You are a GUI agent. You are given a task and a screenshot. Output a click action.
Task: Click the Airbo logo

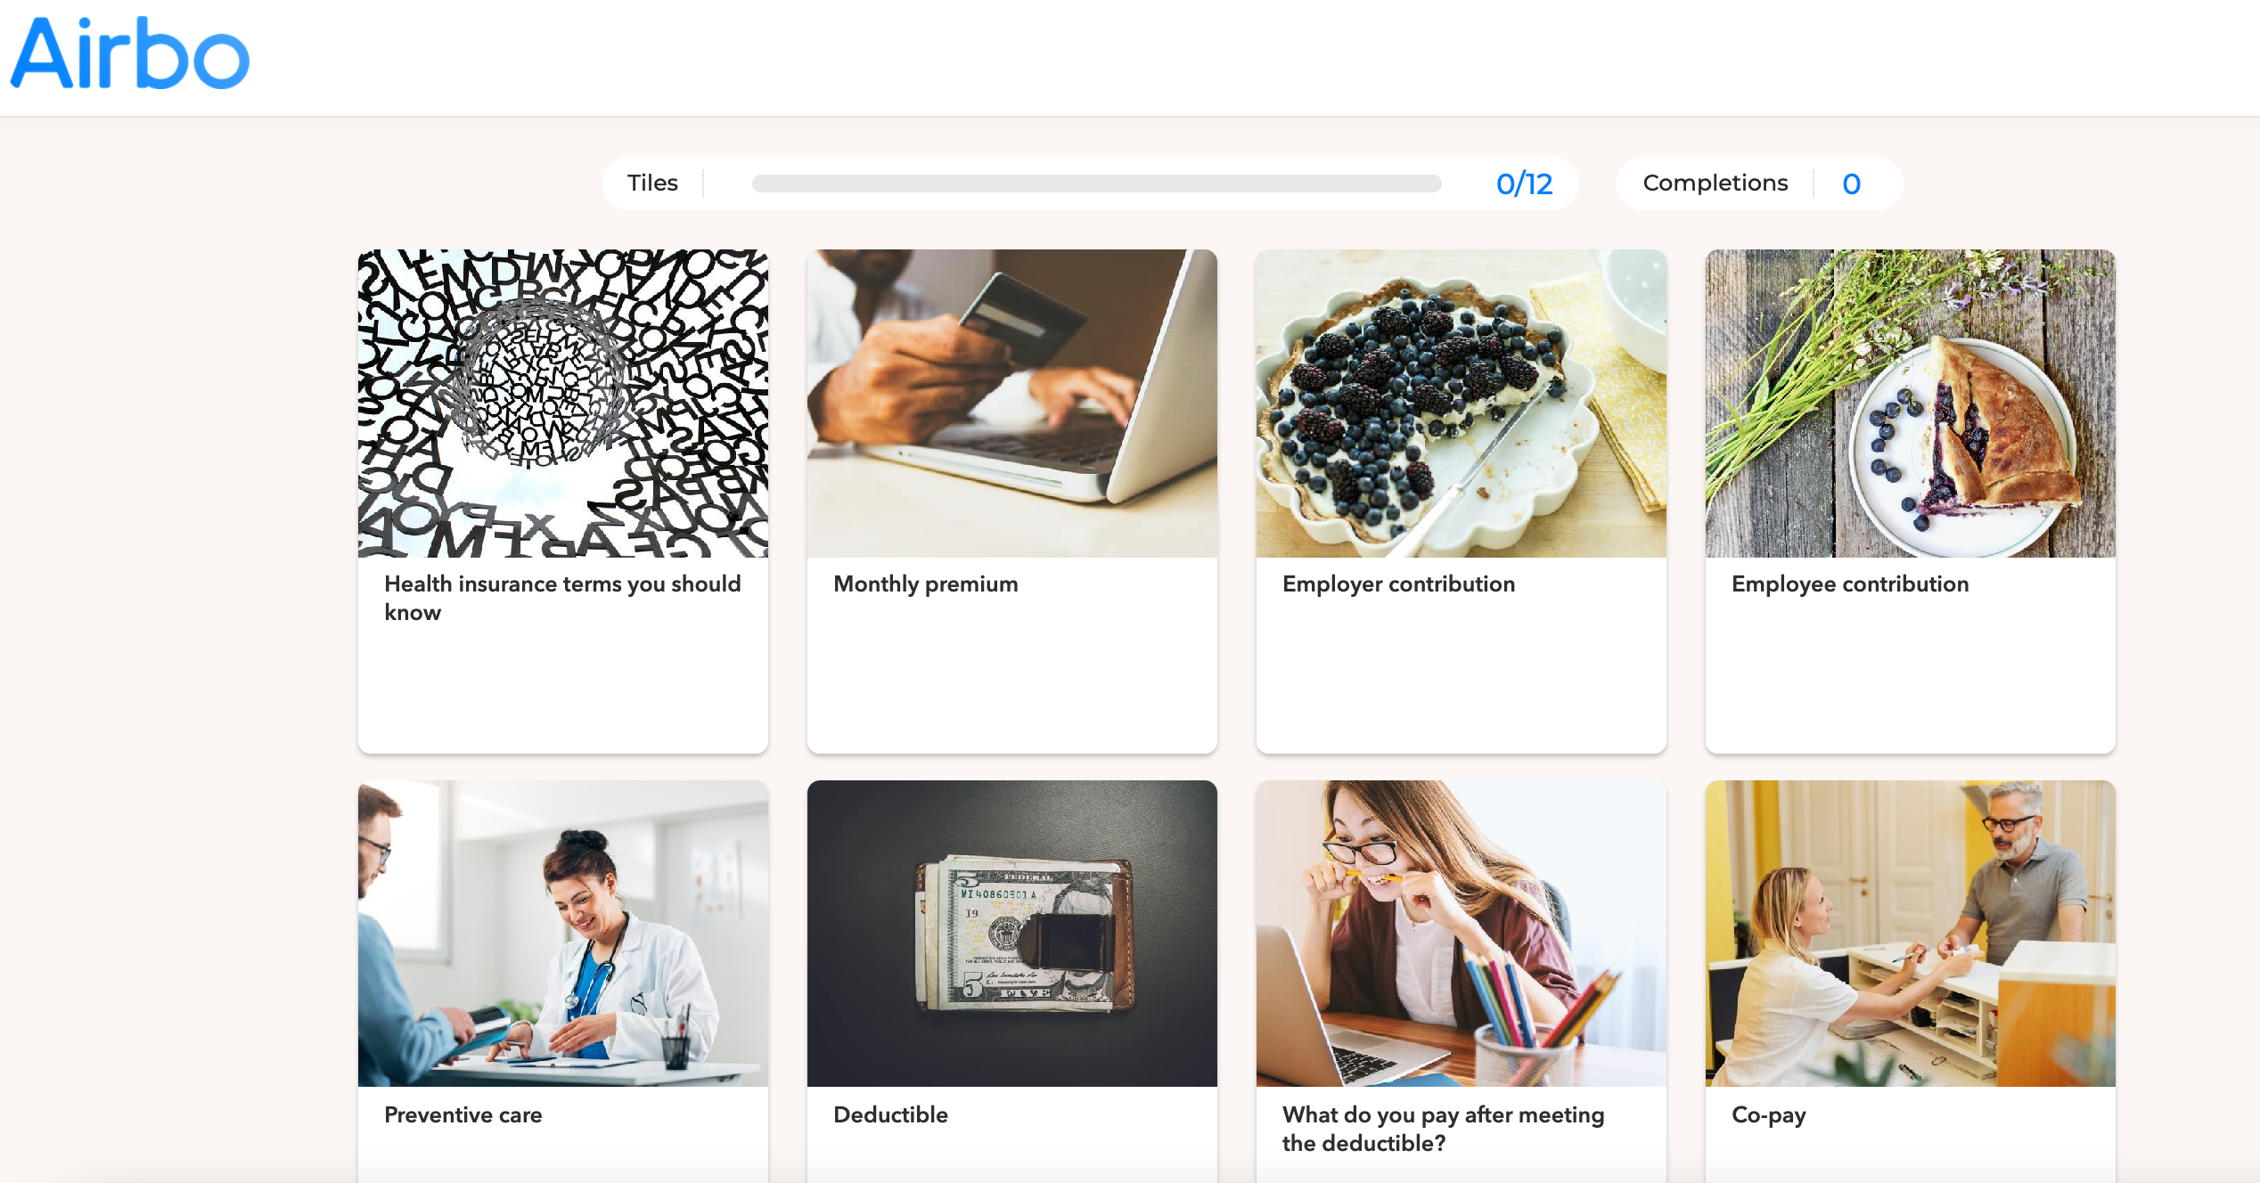130,53
